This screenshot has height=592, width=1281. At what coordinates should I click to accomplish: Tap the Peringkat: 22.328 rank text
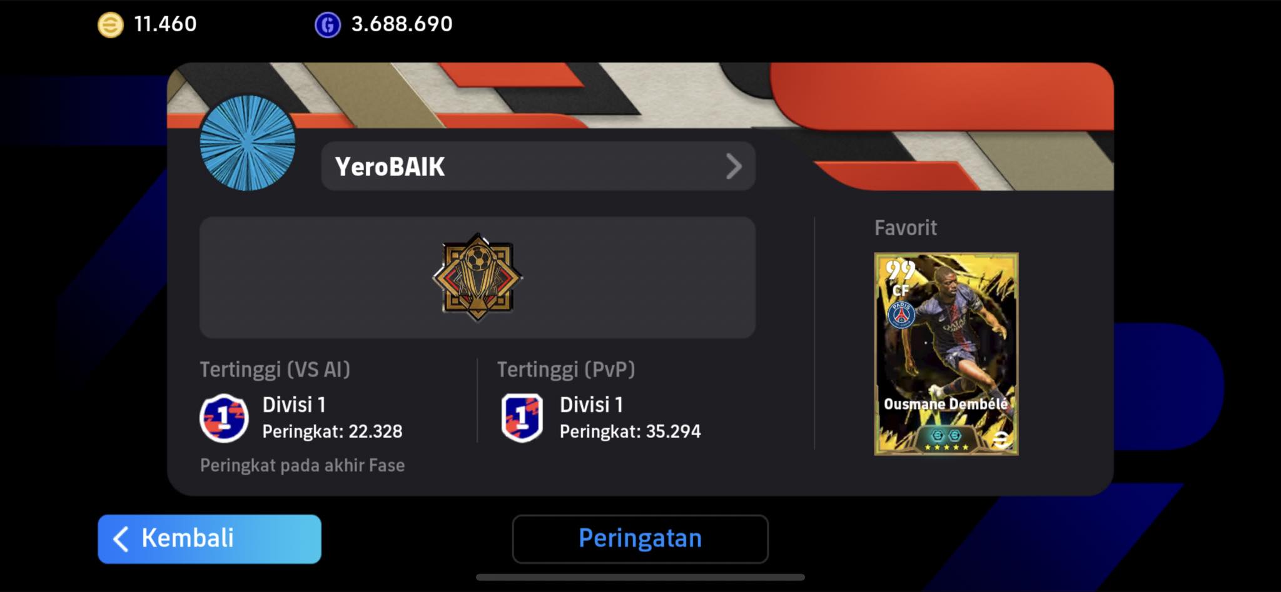332,431
